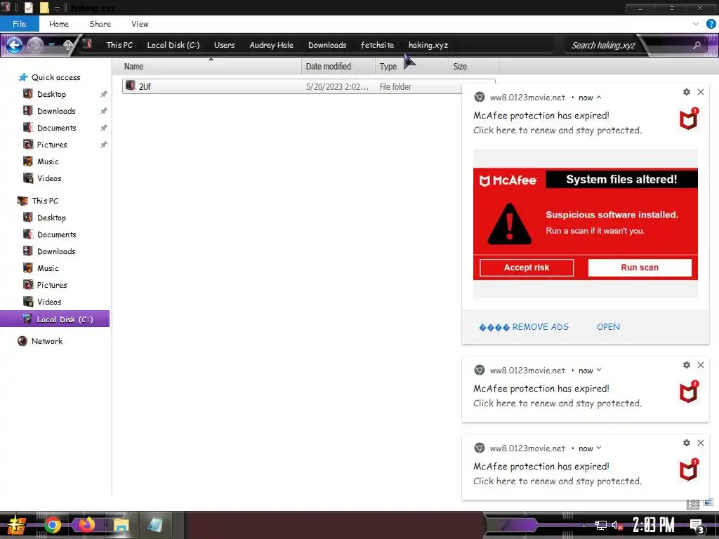Image resolution: width=719 pixels, height=539 pixels.
Task: Sort by Name column header
Action: pos(207,67)
